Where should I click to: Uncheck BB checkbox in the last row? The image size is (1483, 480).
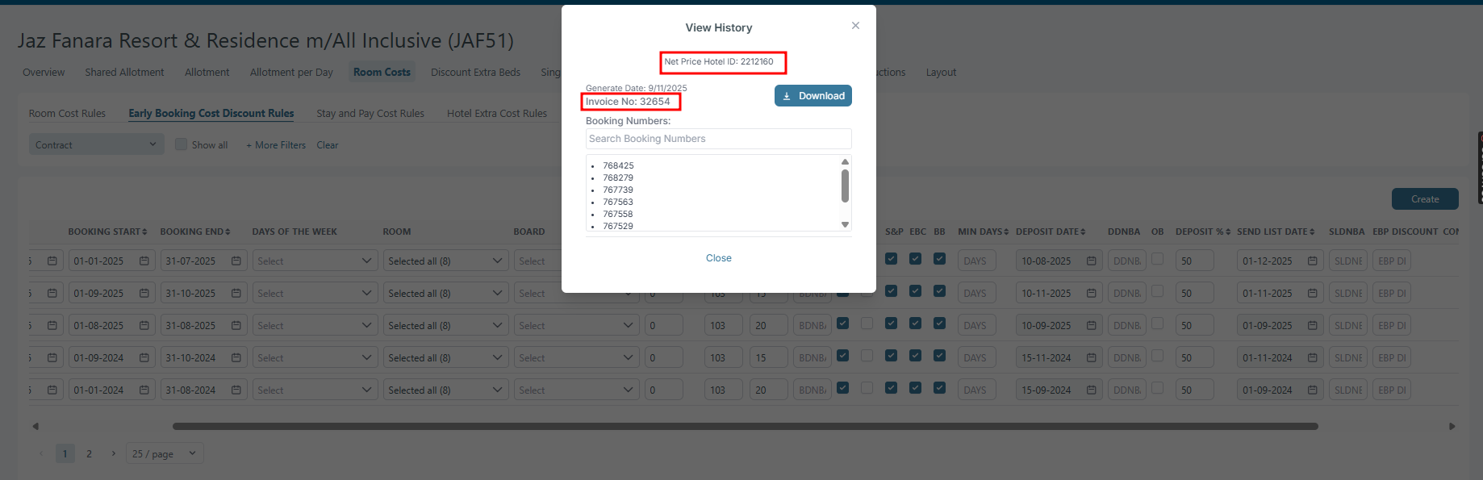click(x=939, y=388)
